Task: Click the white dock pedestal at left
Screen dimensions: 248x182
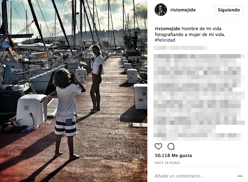Action: pos(31,111)
